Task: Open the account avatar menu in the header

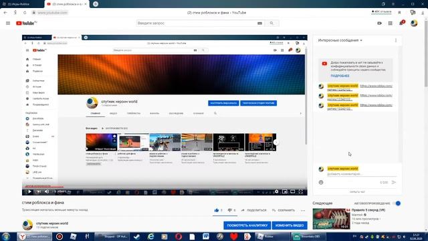Action: [x=414, y=23]
